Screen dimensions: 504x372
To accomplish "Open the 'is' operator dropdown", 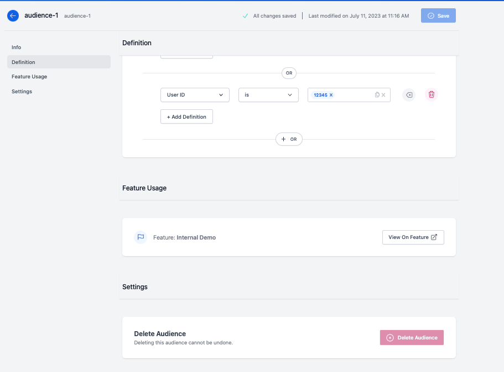I will point(268,94).
